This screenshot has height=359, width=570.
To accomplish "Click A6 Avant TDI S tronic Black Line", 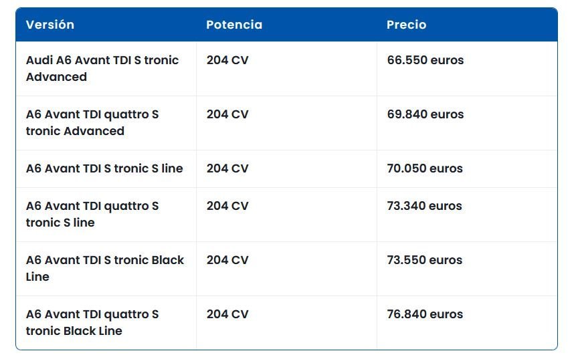I will (104, 268).
